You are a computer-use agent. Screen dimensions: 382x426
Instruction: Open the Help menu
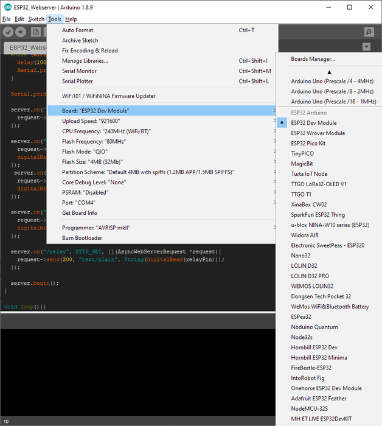coord(71,19)
